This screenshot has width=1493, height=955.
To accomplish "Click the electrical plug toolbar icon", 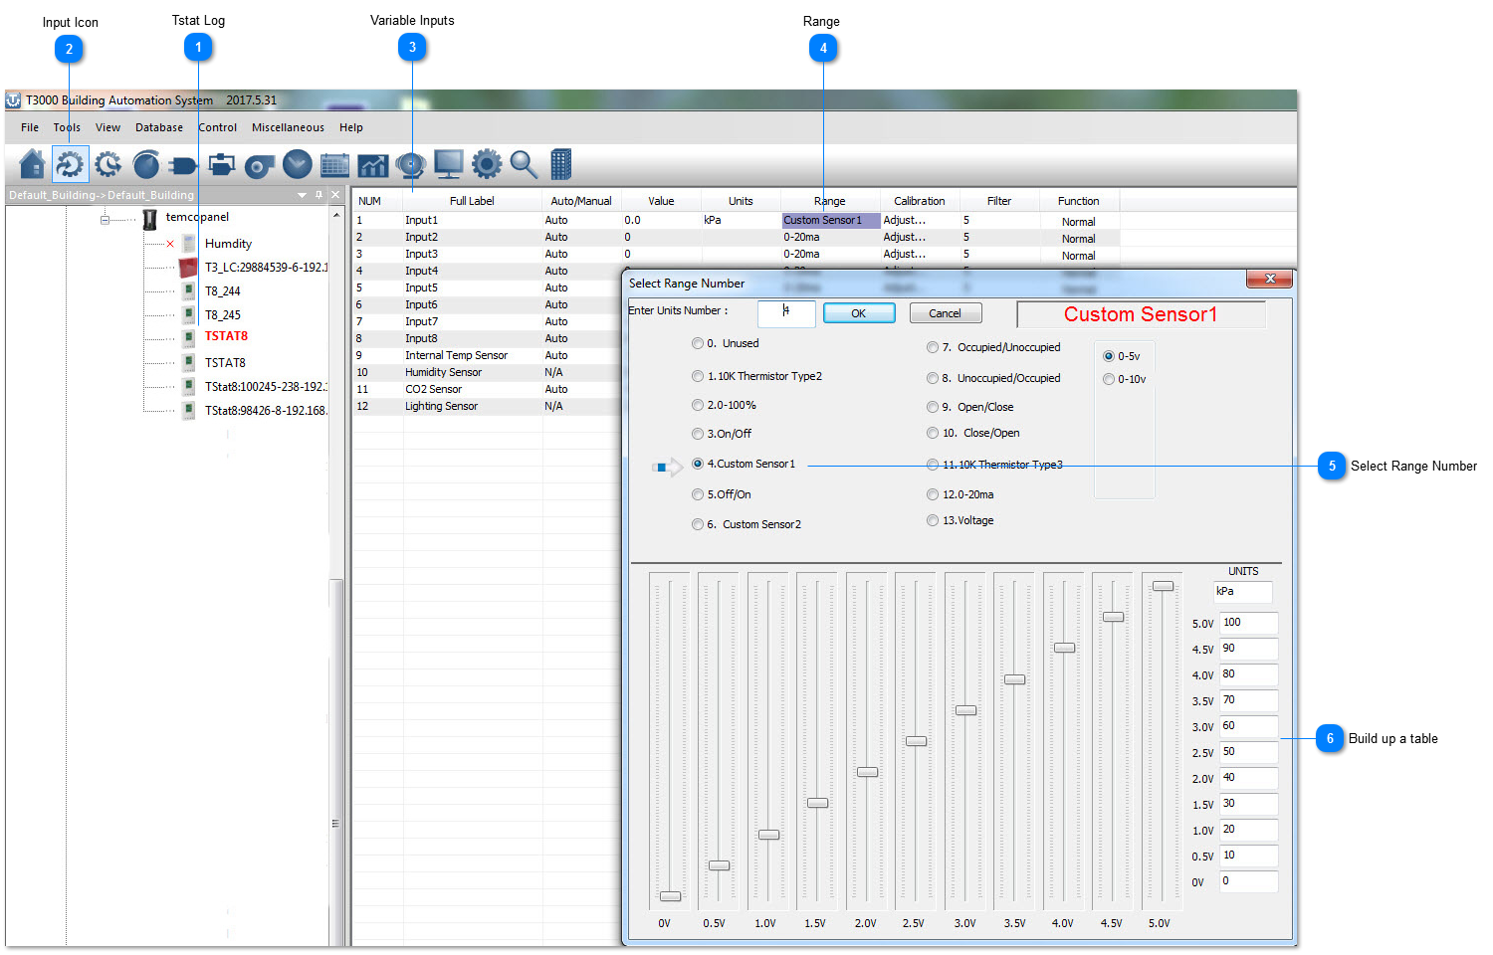I will (184, 164).
